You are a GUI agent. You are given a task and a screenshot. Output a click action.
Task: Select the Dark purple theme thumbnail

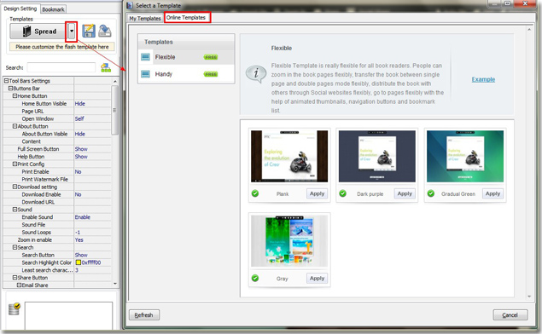377,156
